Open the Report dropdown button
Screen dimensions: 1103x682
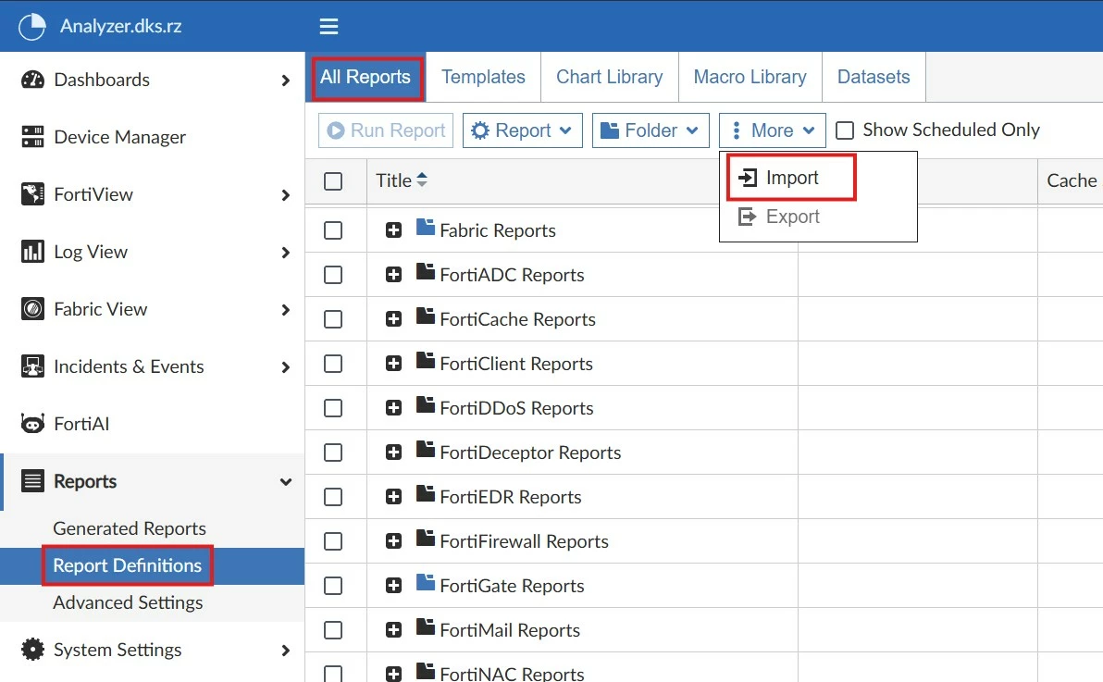click(523, 130)
